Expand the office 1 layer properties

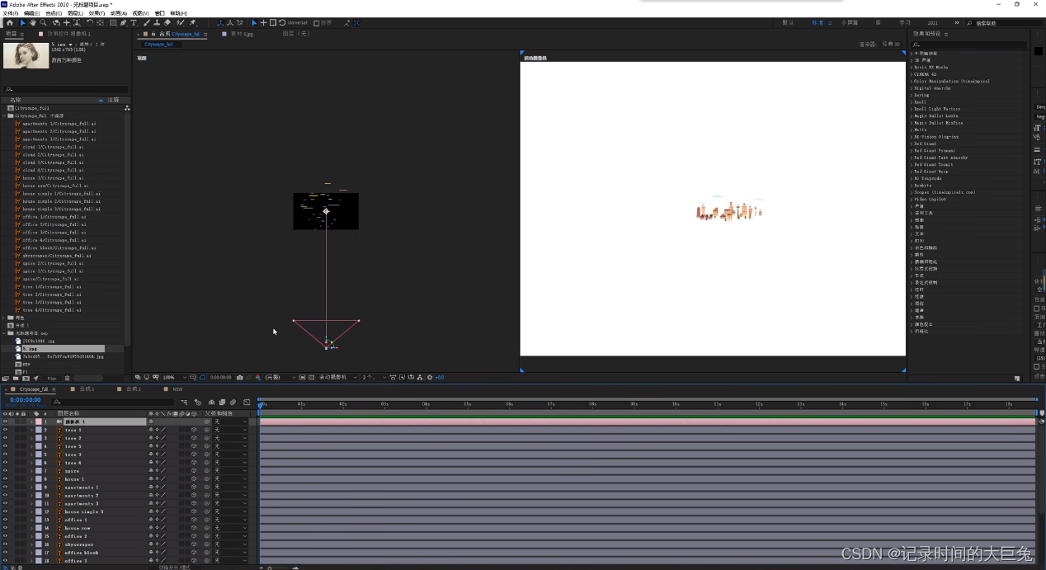(x=31, y=520)
